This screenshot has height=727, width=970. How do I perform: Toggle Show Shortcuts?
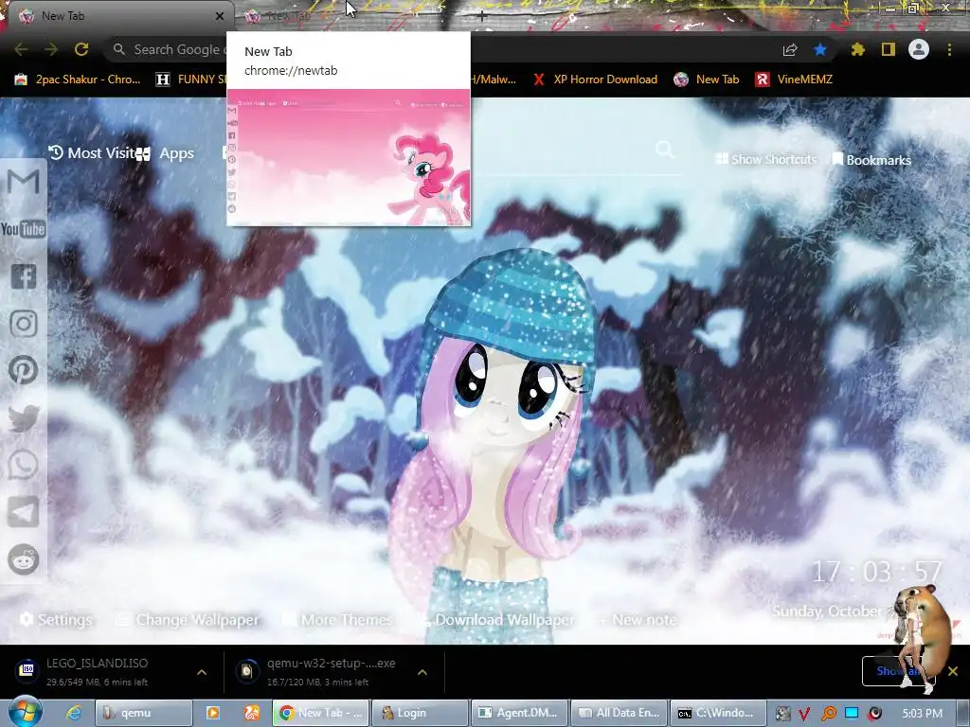click(x=765, y=159)
